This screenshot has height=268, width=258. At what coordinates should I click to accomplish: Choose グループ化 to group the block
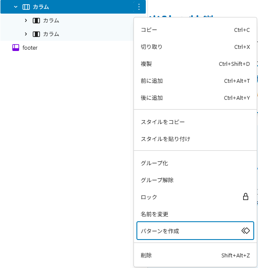(195, 163)
